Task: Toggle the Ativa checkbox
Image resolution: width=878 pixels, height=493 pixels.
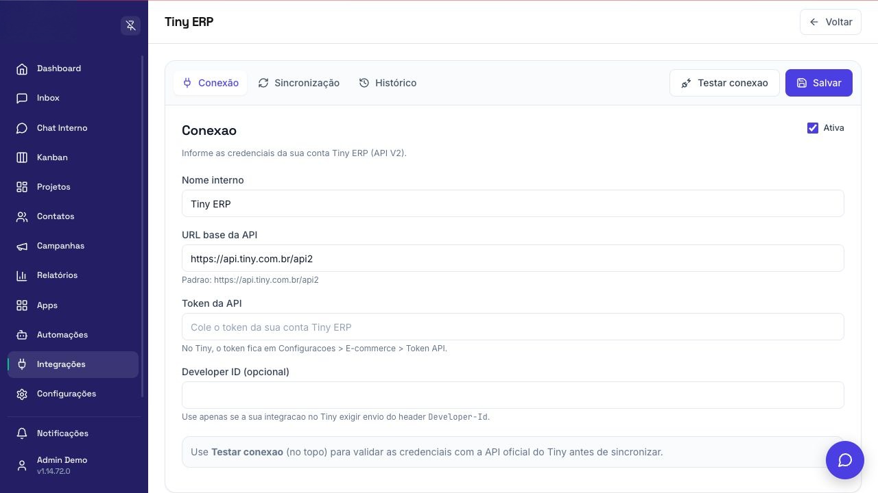Action: click(813, 128)
